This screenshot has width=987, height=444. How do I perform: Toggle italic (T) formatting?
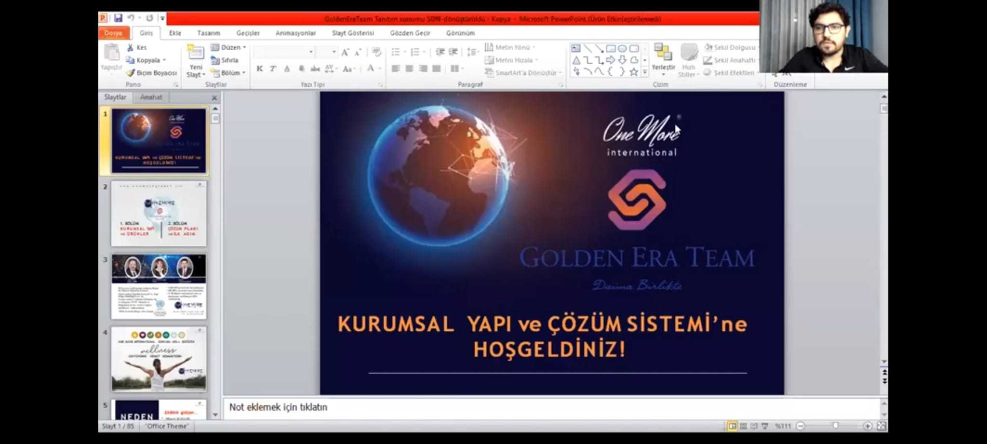tap(273, 68)
